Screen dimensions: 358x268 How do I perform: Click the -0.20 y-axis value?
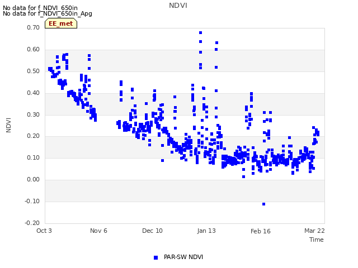pos(32,223)
